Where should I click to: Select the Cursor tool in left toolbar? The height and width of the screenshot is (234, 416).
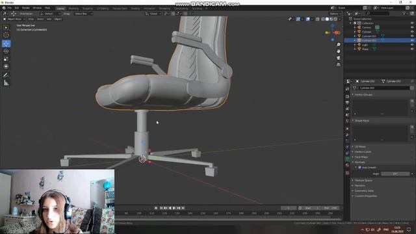(6, 35)
